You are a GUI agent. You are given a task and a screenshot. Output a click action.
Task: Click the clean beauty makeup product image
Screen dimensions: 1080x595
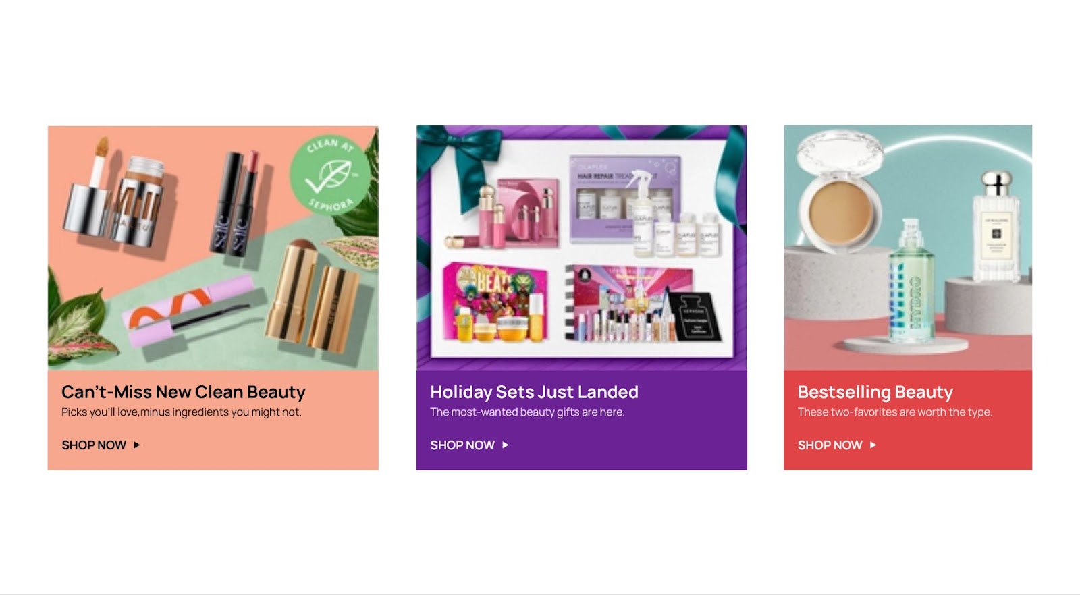click(x=213, y=248)
